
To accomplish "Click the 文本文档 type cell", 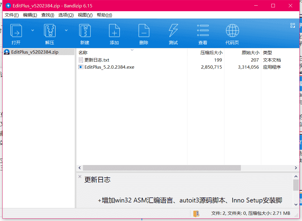I will 272,60.
